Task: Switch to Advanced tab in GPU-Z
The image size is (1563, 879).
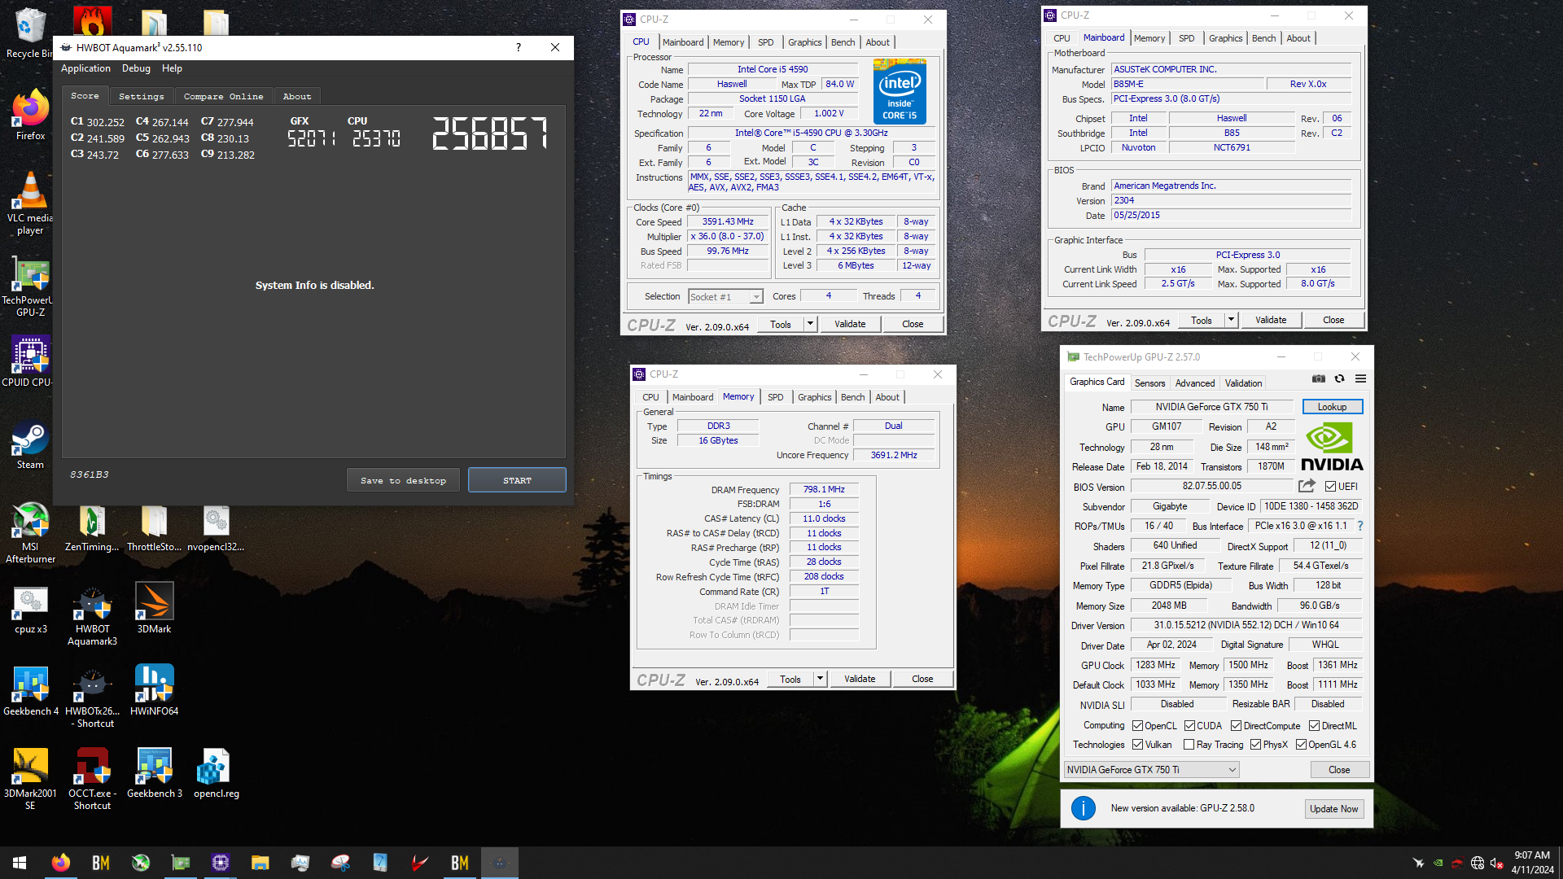Action: (1194, 383)
